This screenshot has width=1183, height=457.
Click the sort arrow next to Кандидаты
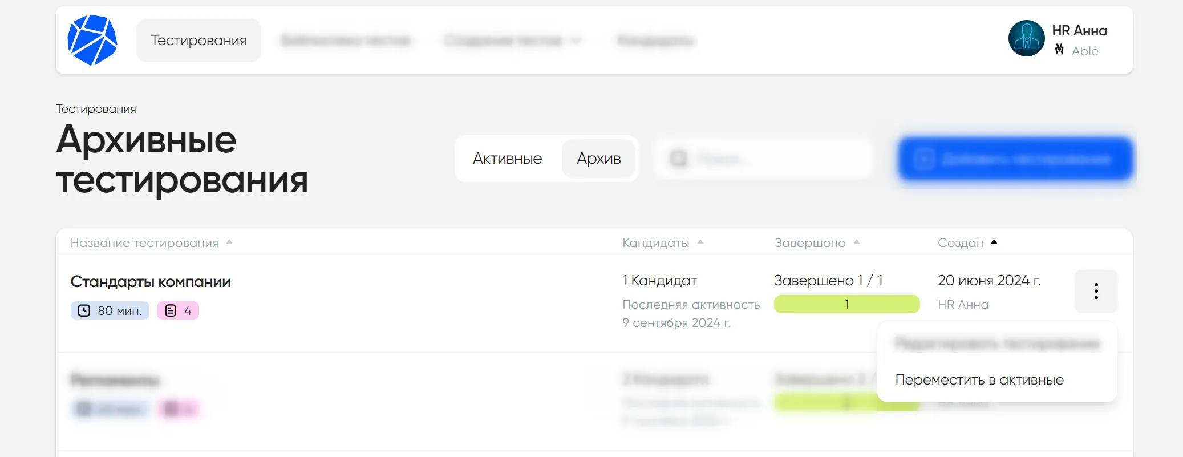coord(700,242)
